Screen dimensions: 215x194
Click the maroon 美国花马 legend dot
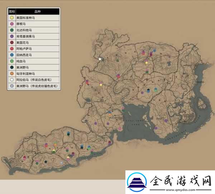click(x=12, y=43)
